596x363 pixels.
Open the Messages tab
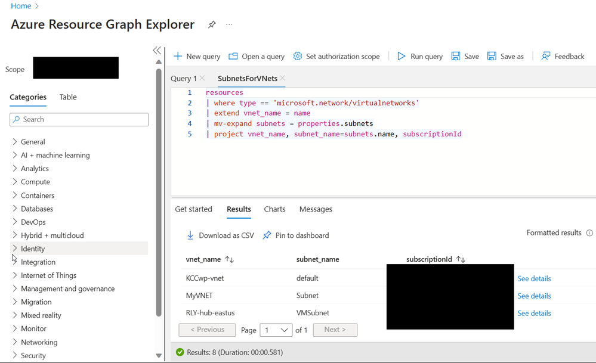coord(316,209)
